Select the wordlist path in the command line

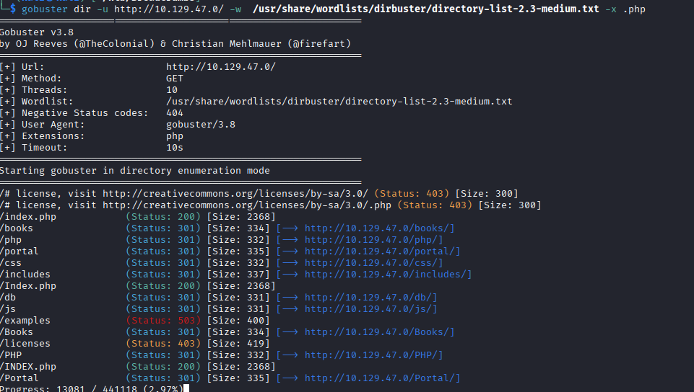pyautogui.click(x=426, y=9)
